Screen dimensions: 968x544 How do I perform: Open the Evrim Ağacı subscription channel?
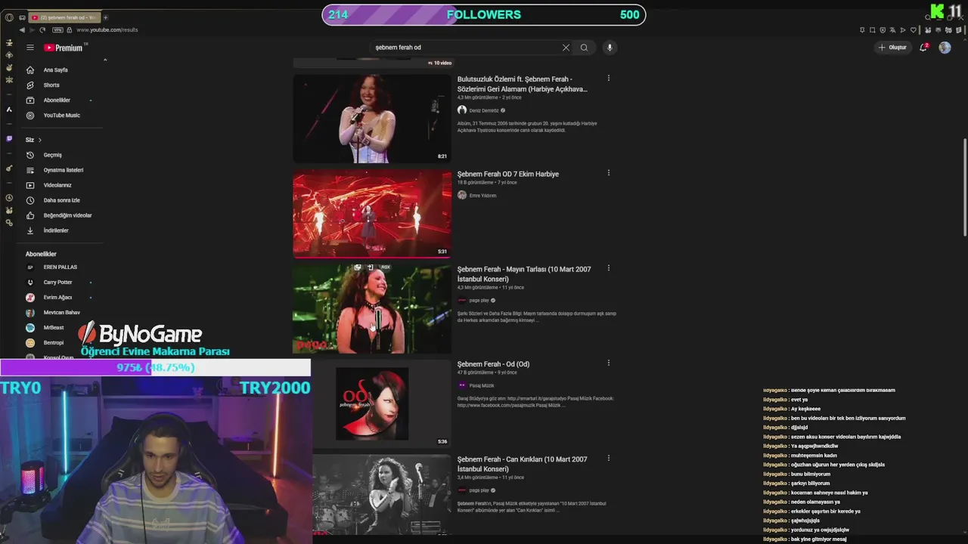click(x=57, y=297)
